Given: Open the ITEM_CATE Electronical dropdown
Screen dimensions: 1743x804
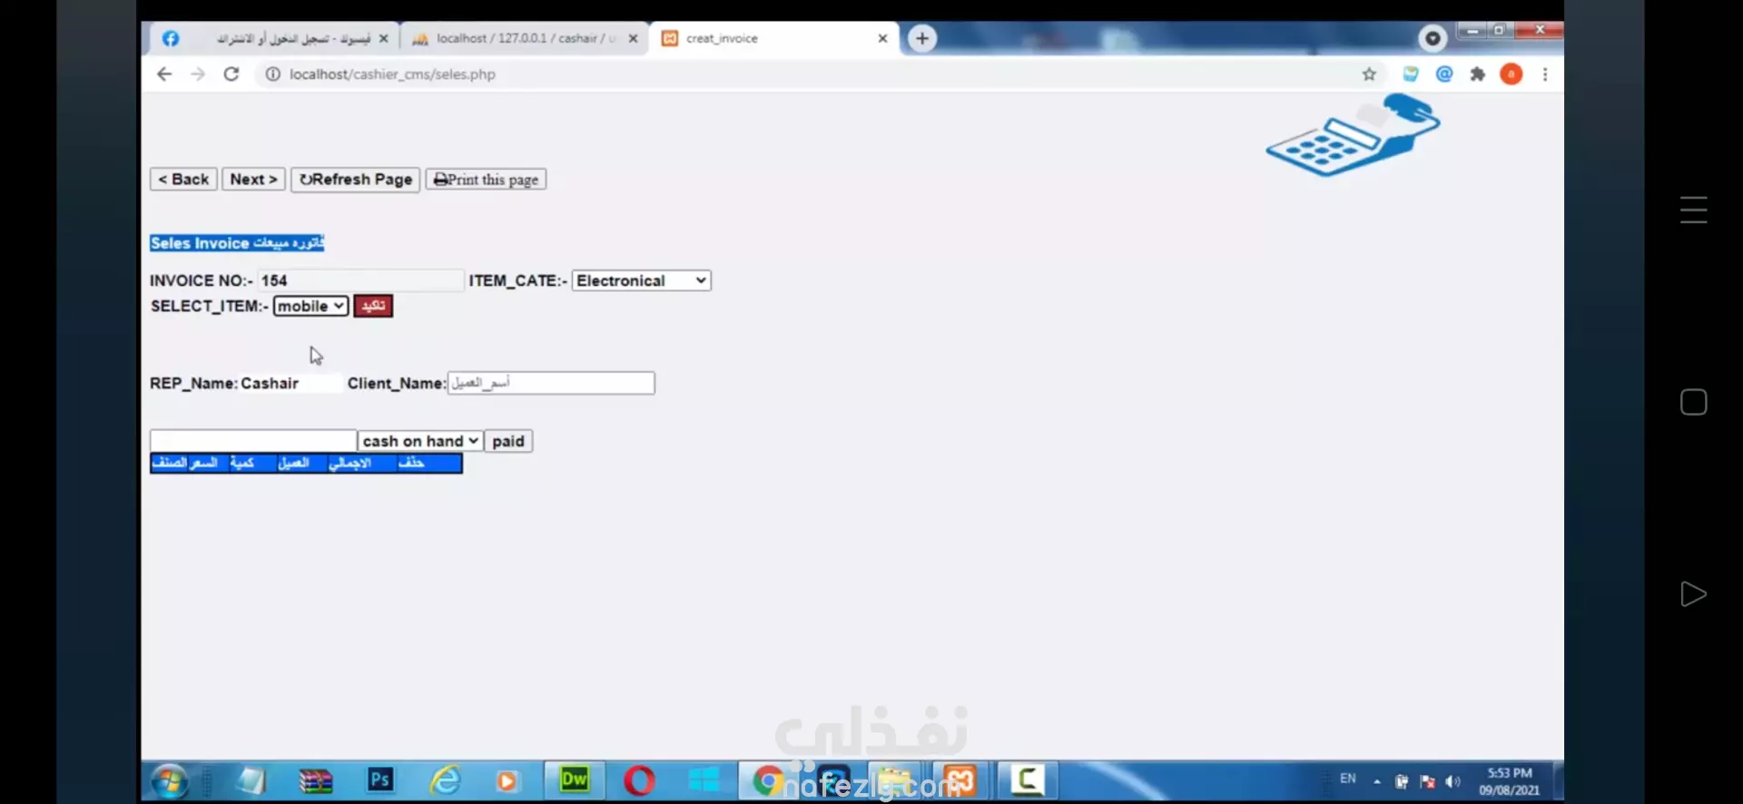Looking at the screenshot, I should [641, 280].
